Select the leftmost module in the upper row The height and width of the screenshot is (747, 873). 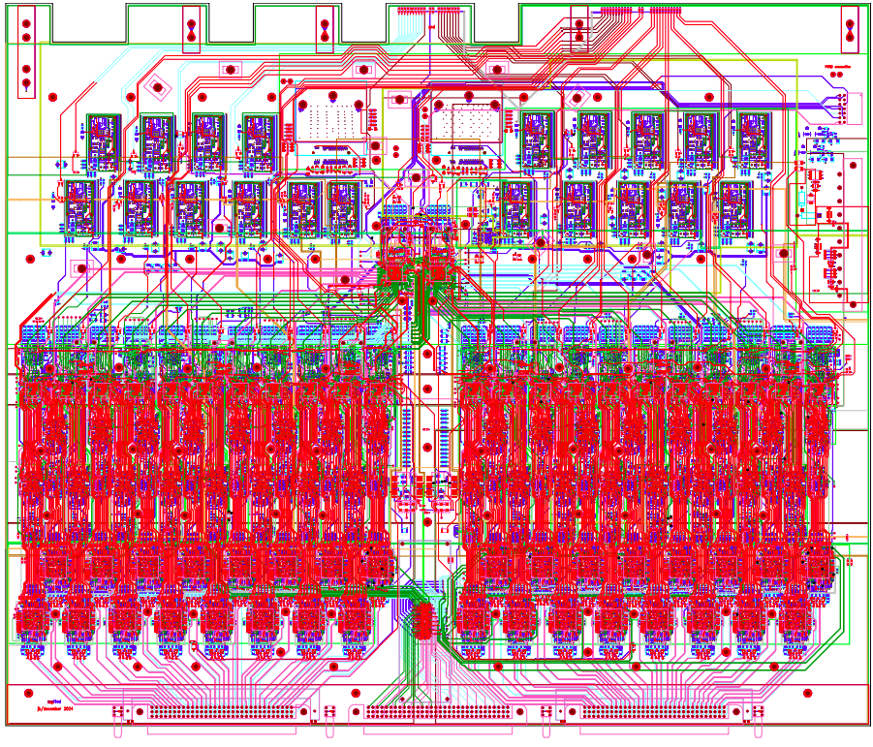(103, 141)
